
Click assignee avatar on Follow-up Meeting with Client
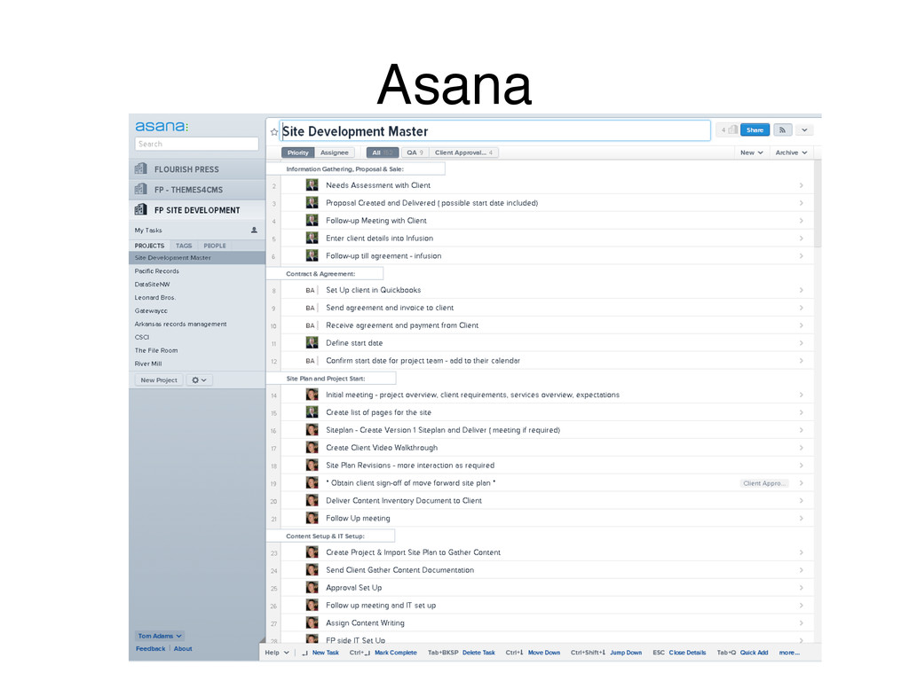pyautogui.click(x=312, y=221)
